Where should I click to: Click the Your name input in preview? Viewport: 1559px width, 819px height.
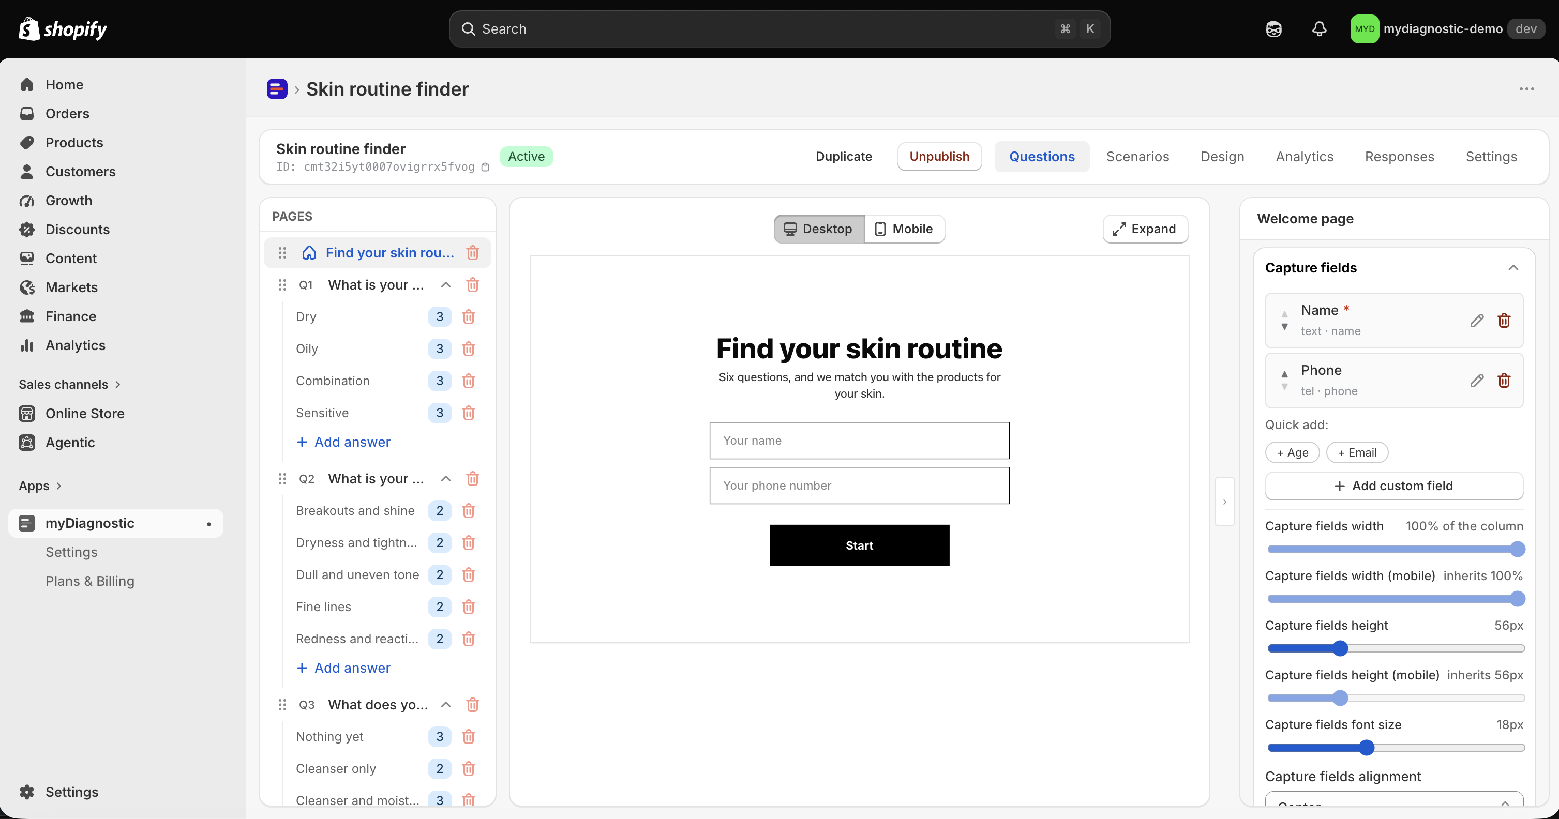click(x=859, y=441)
